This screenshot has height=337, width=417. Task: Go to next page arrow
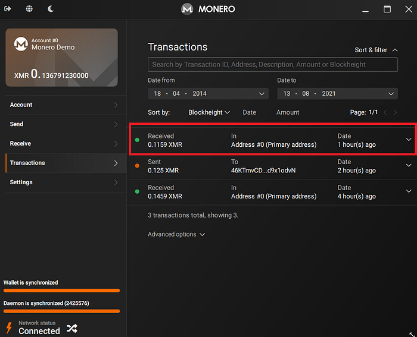pos(396,112)
